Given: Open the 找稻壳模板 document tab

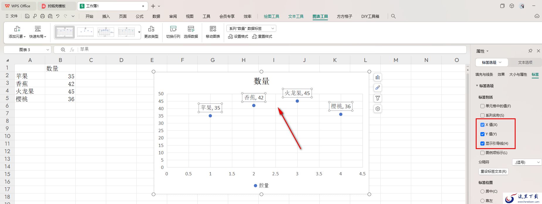Looking at the screenshot, I should pyautogui.click(x=57, y=6).
